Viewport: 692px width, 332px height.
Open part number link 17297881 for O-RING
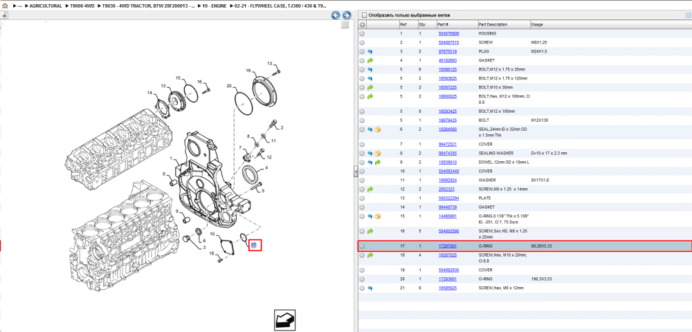coord(448,246)
